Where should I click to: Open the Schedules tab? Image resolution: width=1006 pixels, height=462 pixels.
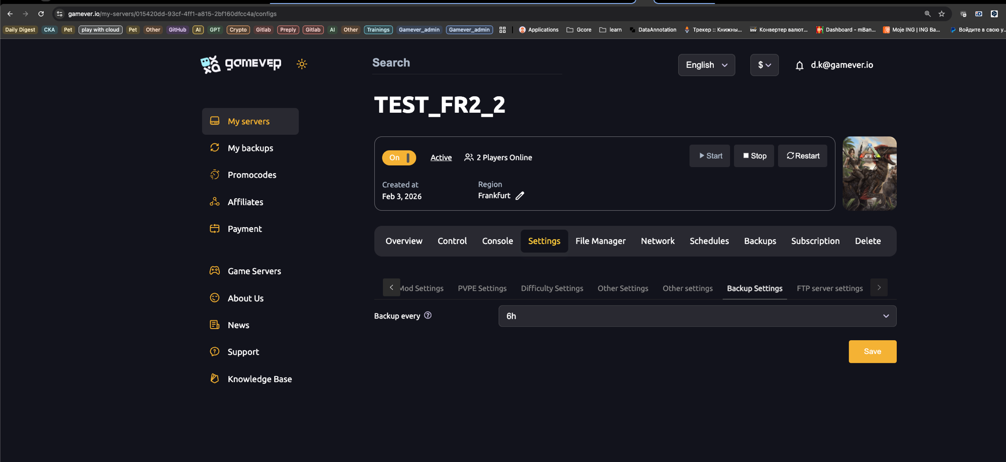709,241
